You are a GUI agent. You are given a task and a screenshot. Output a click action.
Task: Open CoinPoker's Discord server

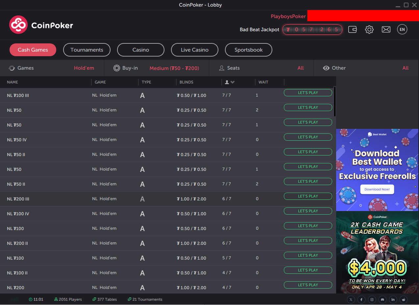pos(382,299)
